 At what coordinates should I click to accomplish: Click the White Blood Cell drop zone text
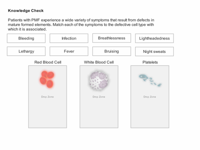coord(99,97)
